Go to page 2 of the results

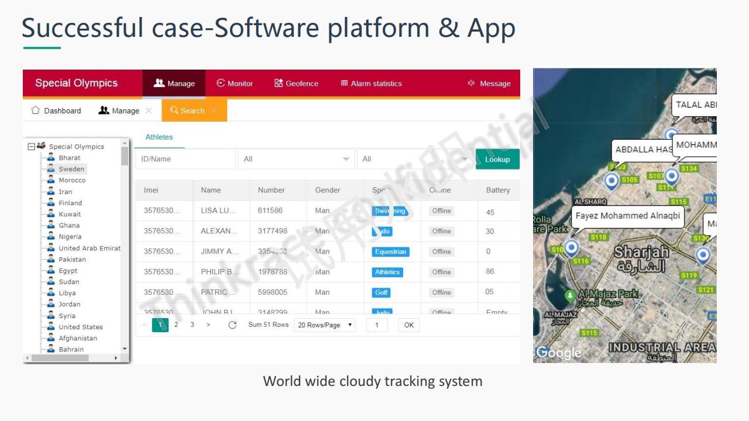(176, 325)
